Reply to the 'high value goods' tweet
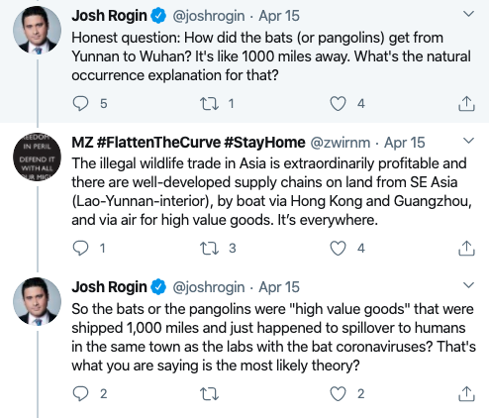 click(80, 393)
